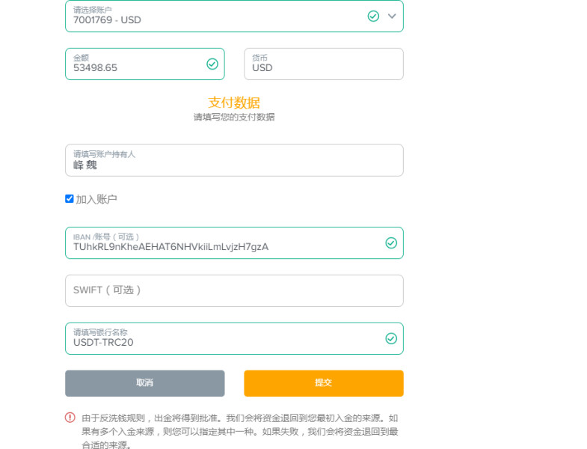587x449 pixels.
Task: Expand the account selection dropdown arrow
Action: pos(392,16)
